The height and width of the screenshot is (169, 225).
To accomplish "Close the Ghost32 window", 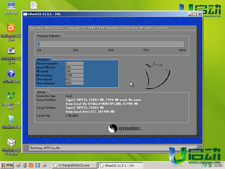I will (x=199, y=14).
